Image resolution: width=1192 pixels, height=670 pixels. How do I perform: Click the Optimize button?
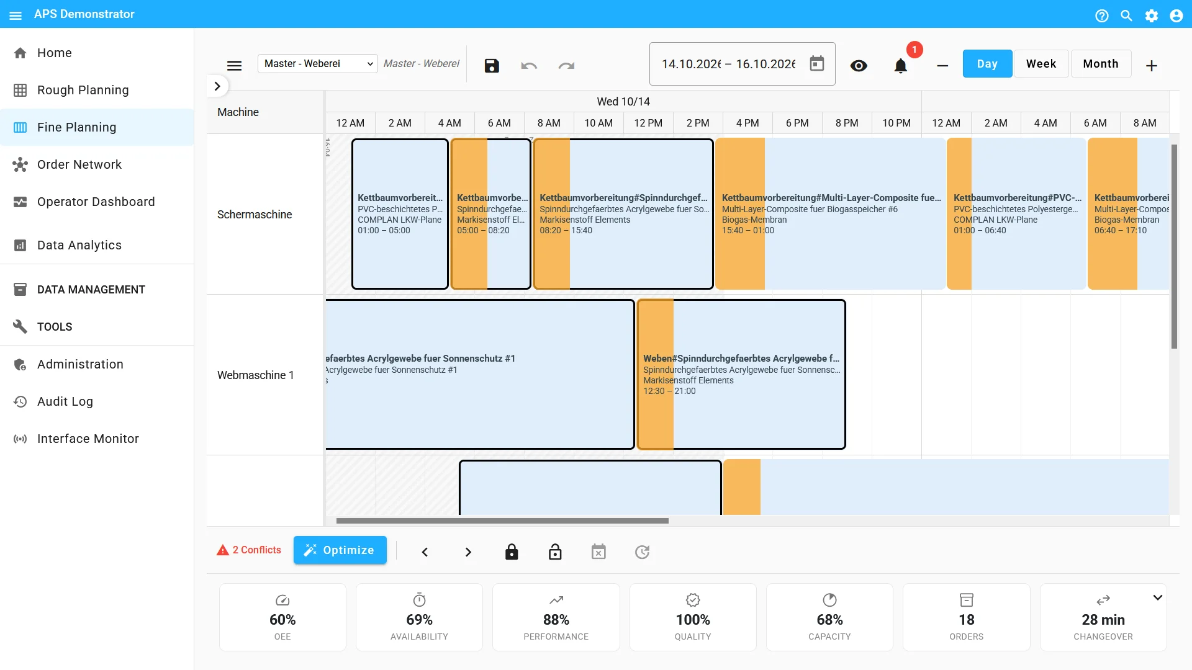[x=340, y=550]
